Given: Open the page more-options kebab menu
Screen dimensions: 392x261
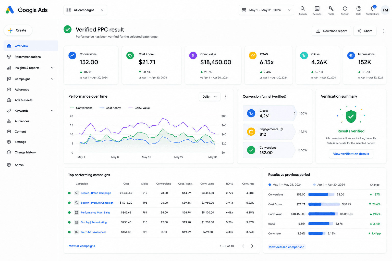Looking at the screenshot, I should pos(384,31).
